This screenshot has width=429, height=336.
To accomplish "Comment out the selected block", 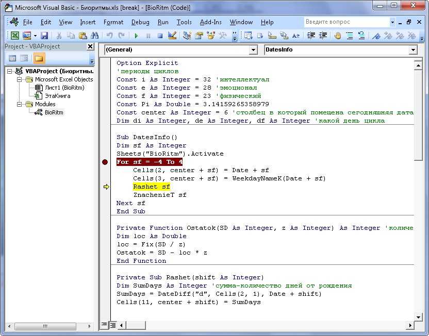I will point(350,36).
